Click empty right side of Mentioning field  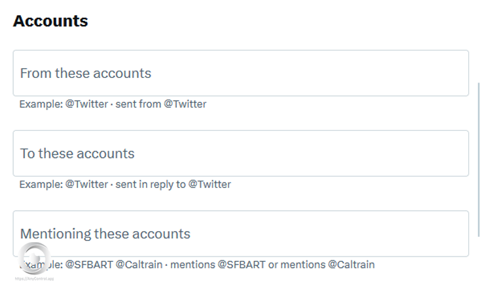click(393, 234)
